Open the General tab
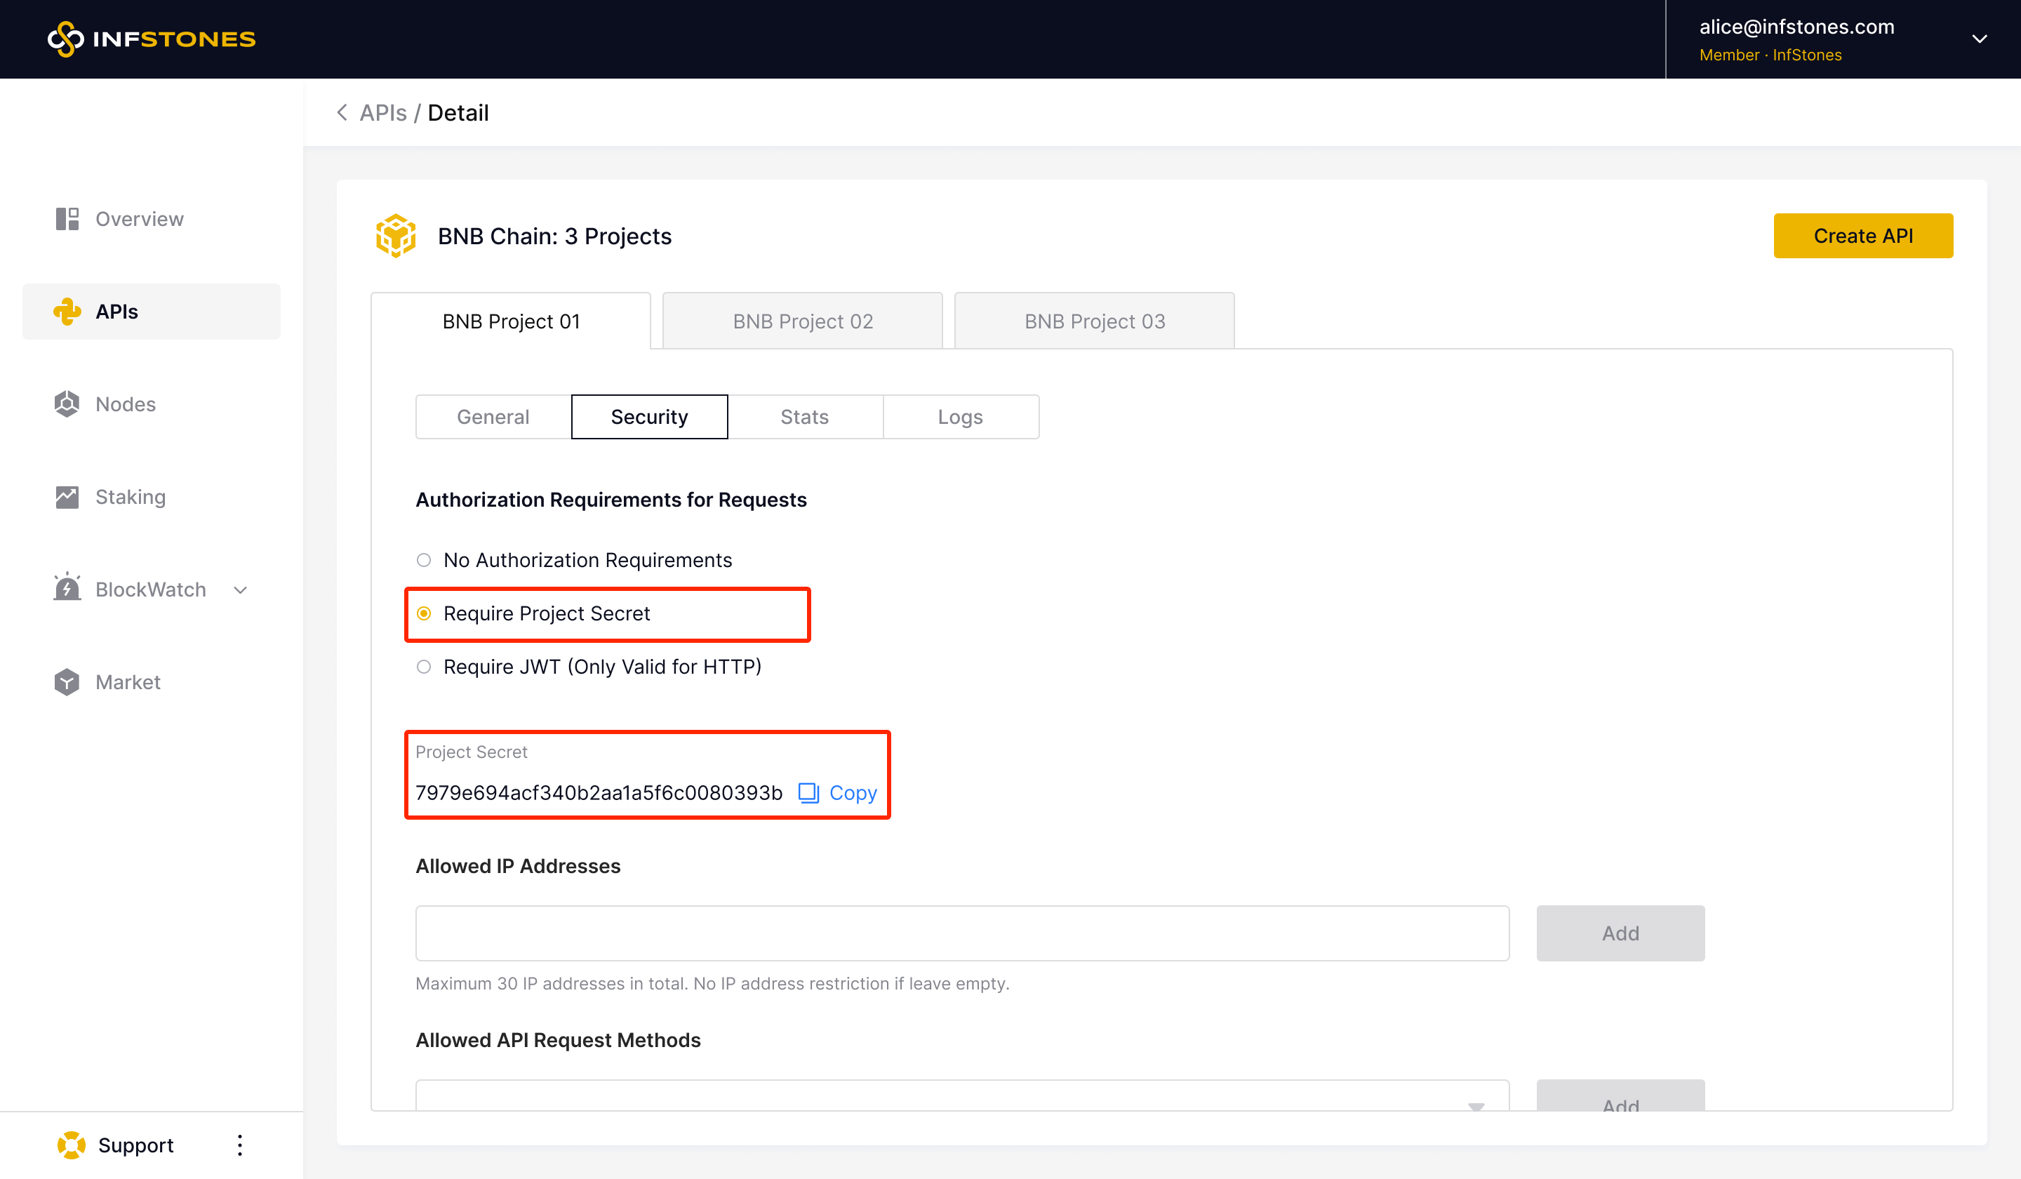2021x1179 pixels. (493, 417)
